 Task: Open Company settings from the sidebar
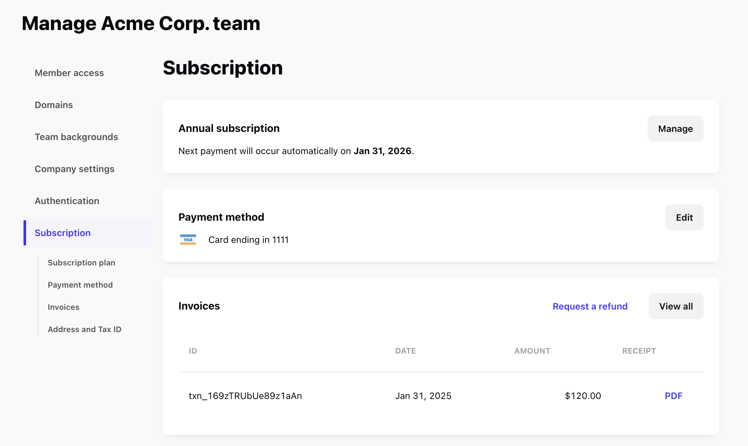[x=74, y=169]
